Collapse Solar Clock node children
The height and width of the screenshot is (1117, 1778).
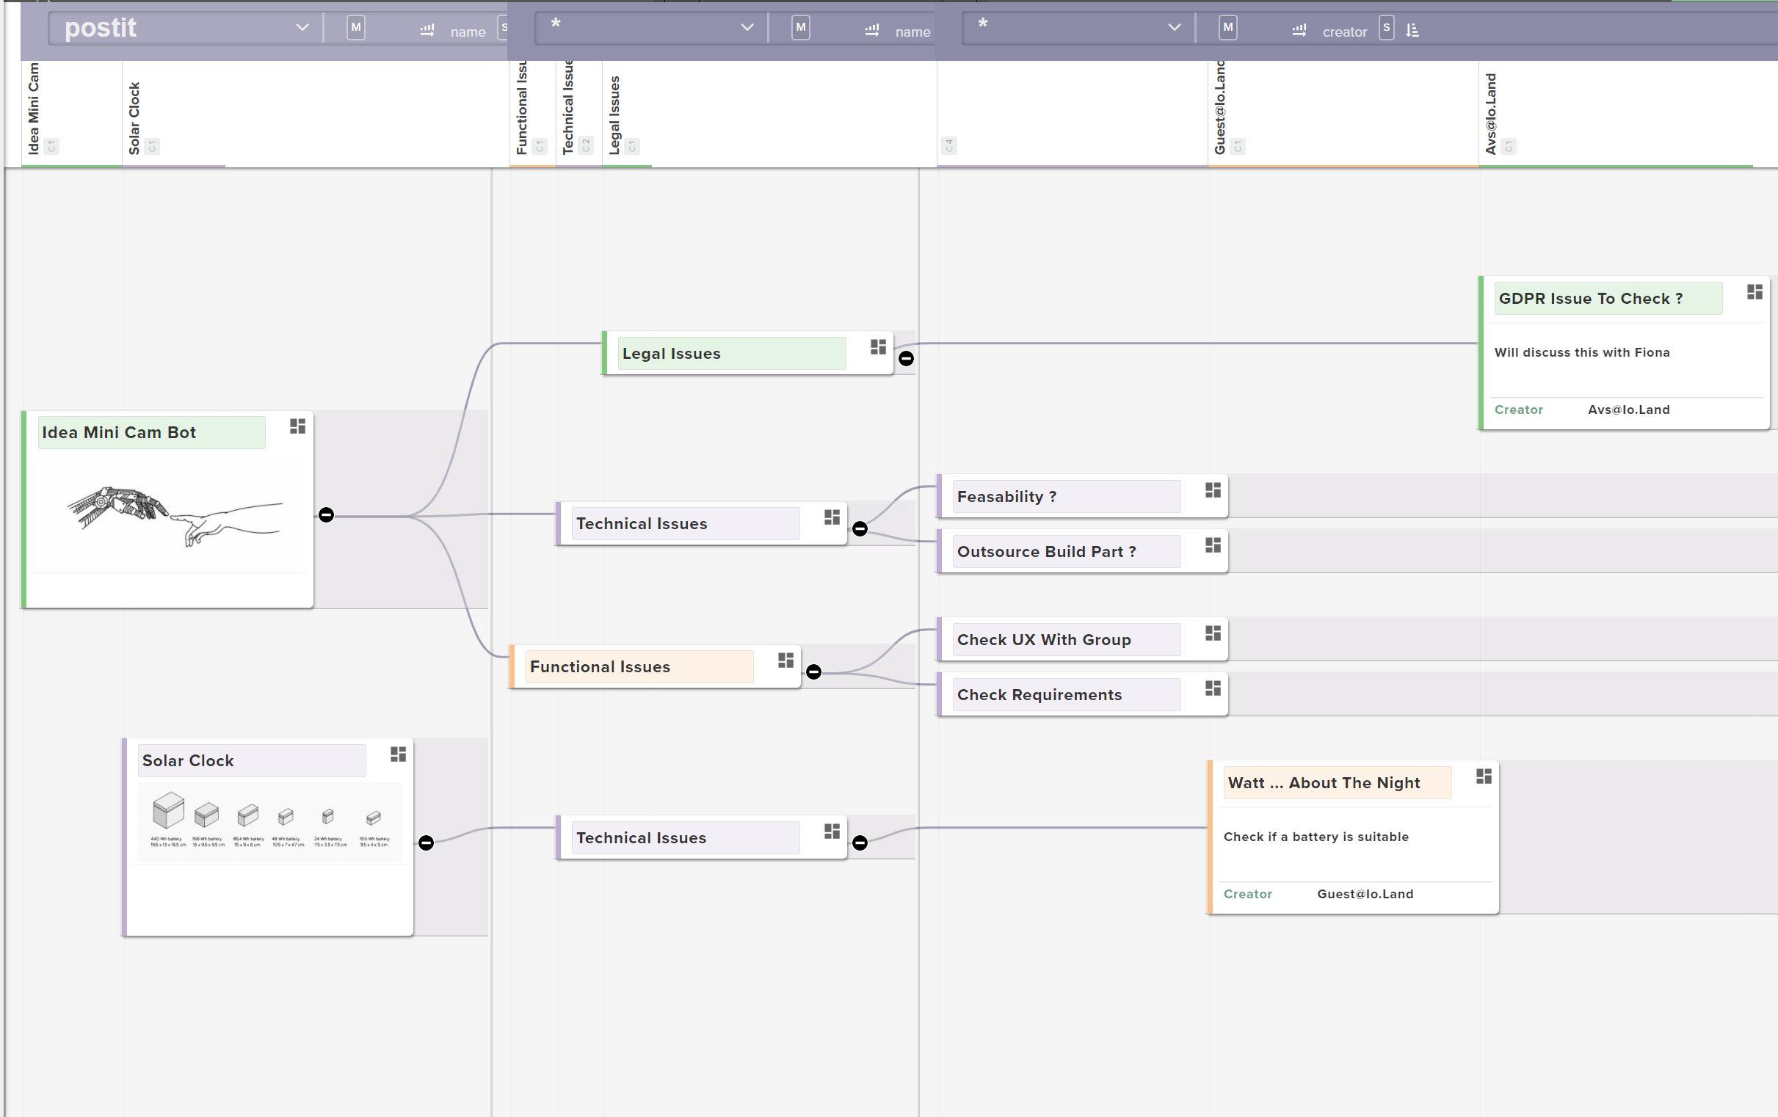(x=426, y=843)
